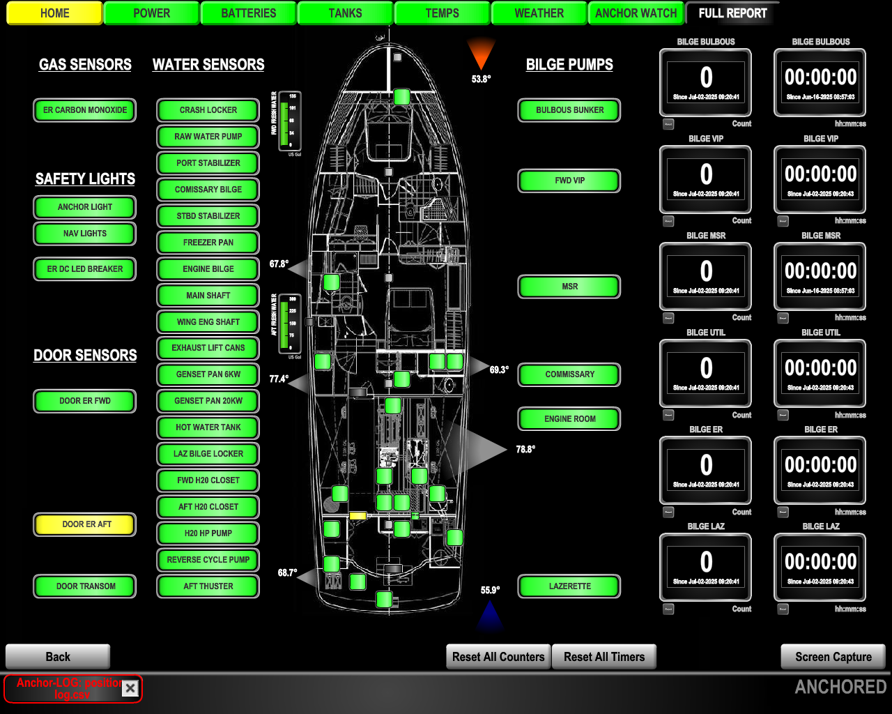
Task: Click the small reset button under BILGE ER count
Action: [x=668, y=512]
